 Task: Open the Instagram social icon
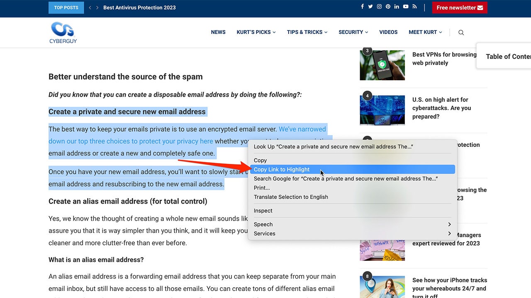[x=379, y=7]
